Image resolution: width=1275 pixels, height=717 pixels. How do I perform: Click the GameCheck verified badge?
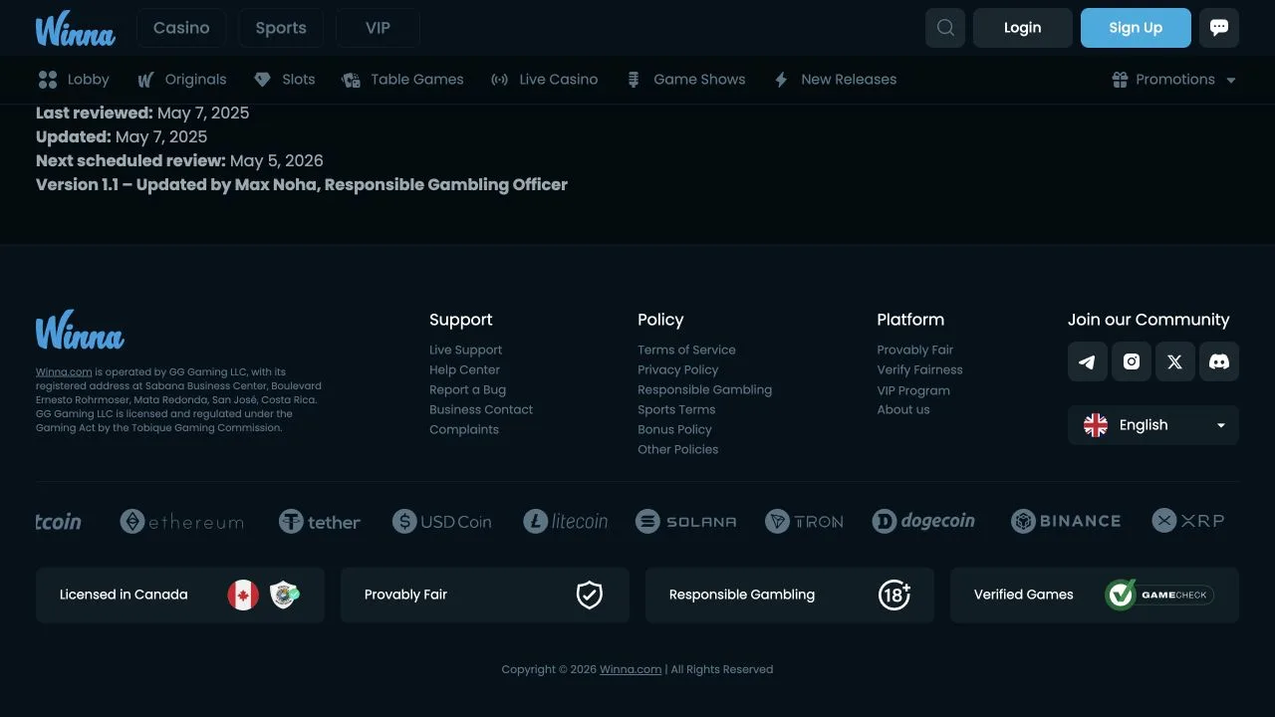pos(1159,595)
